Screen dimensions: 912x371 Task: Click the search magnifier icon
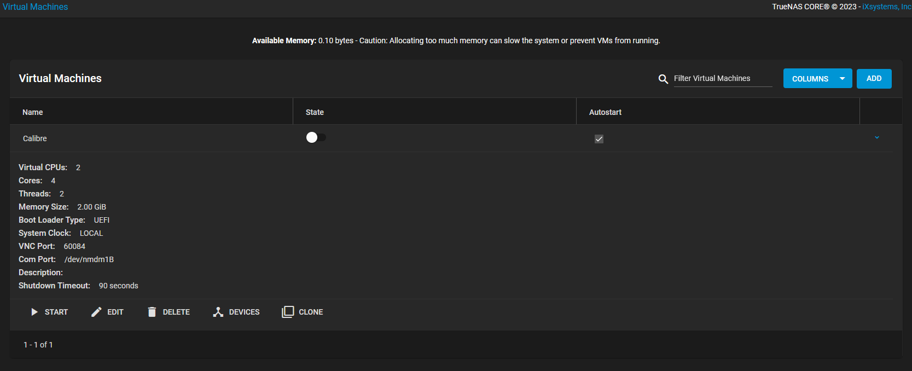point(663,79)
